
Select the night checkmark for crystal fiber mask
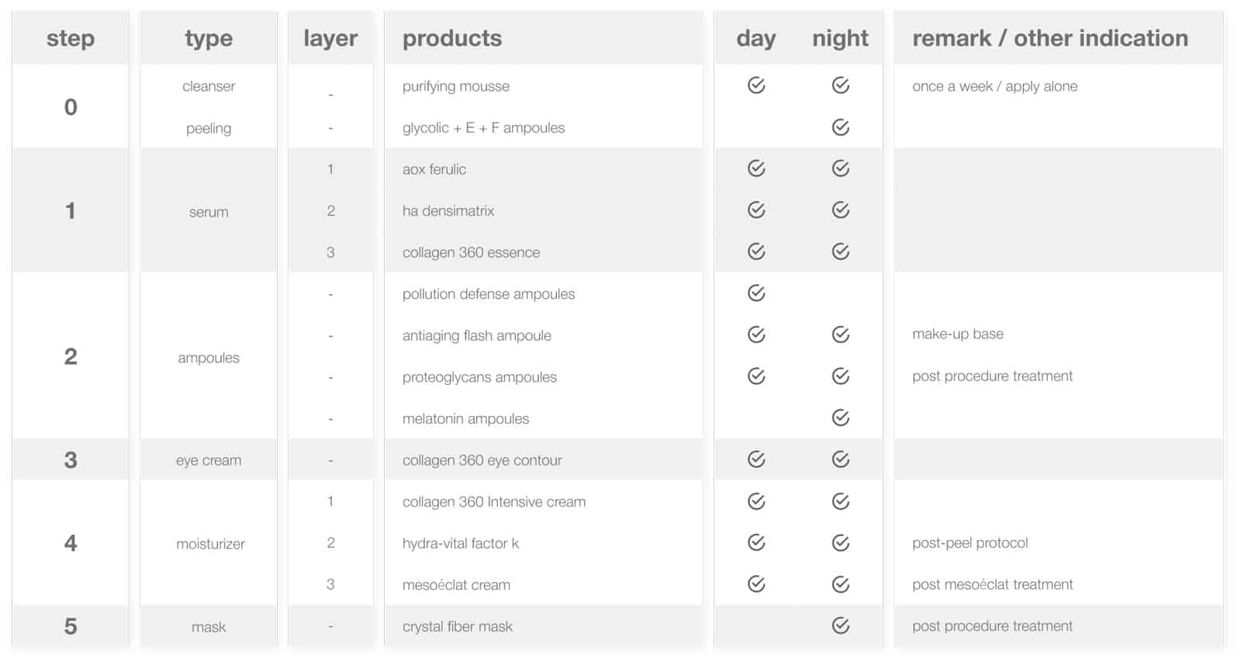tap(840, 625)
